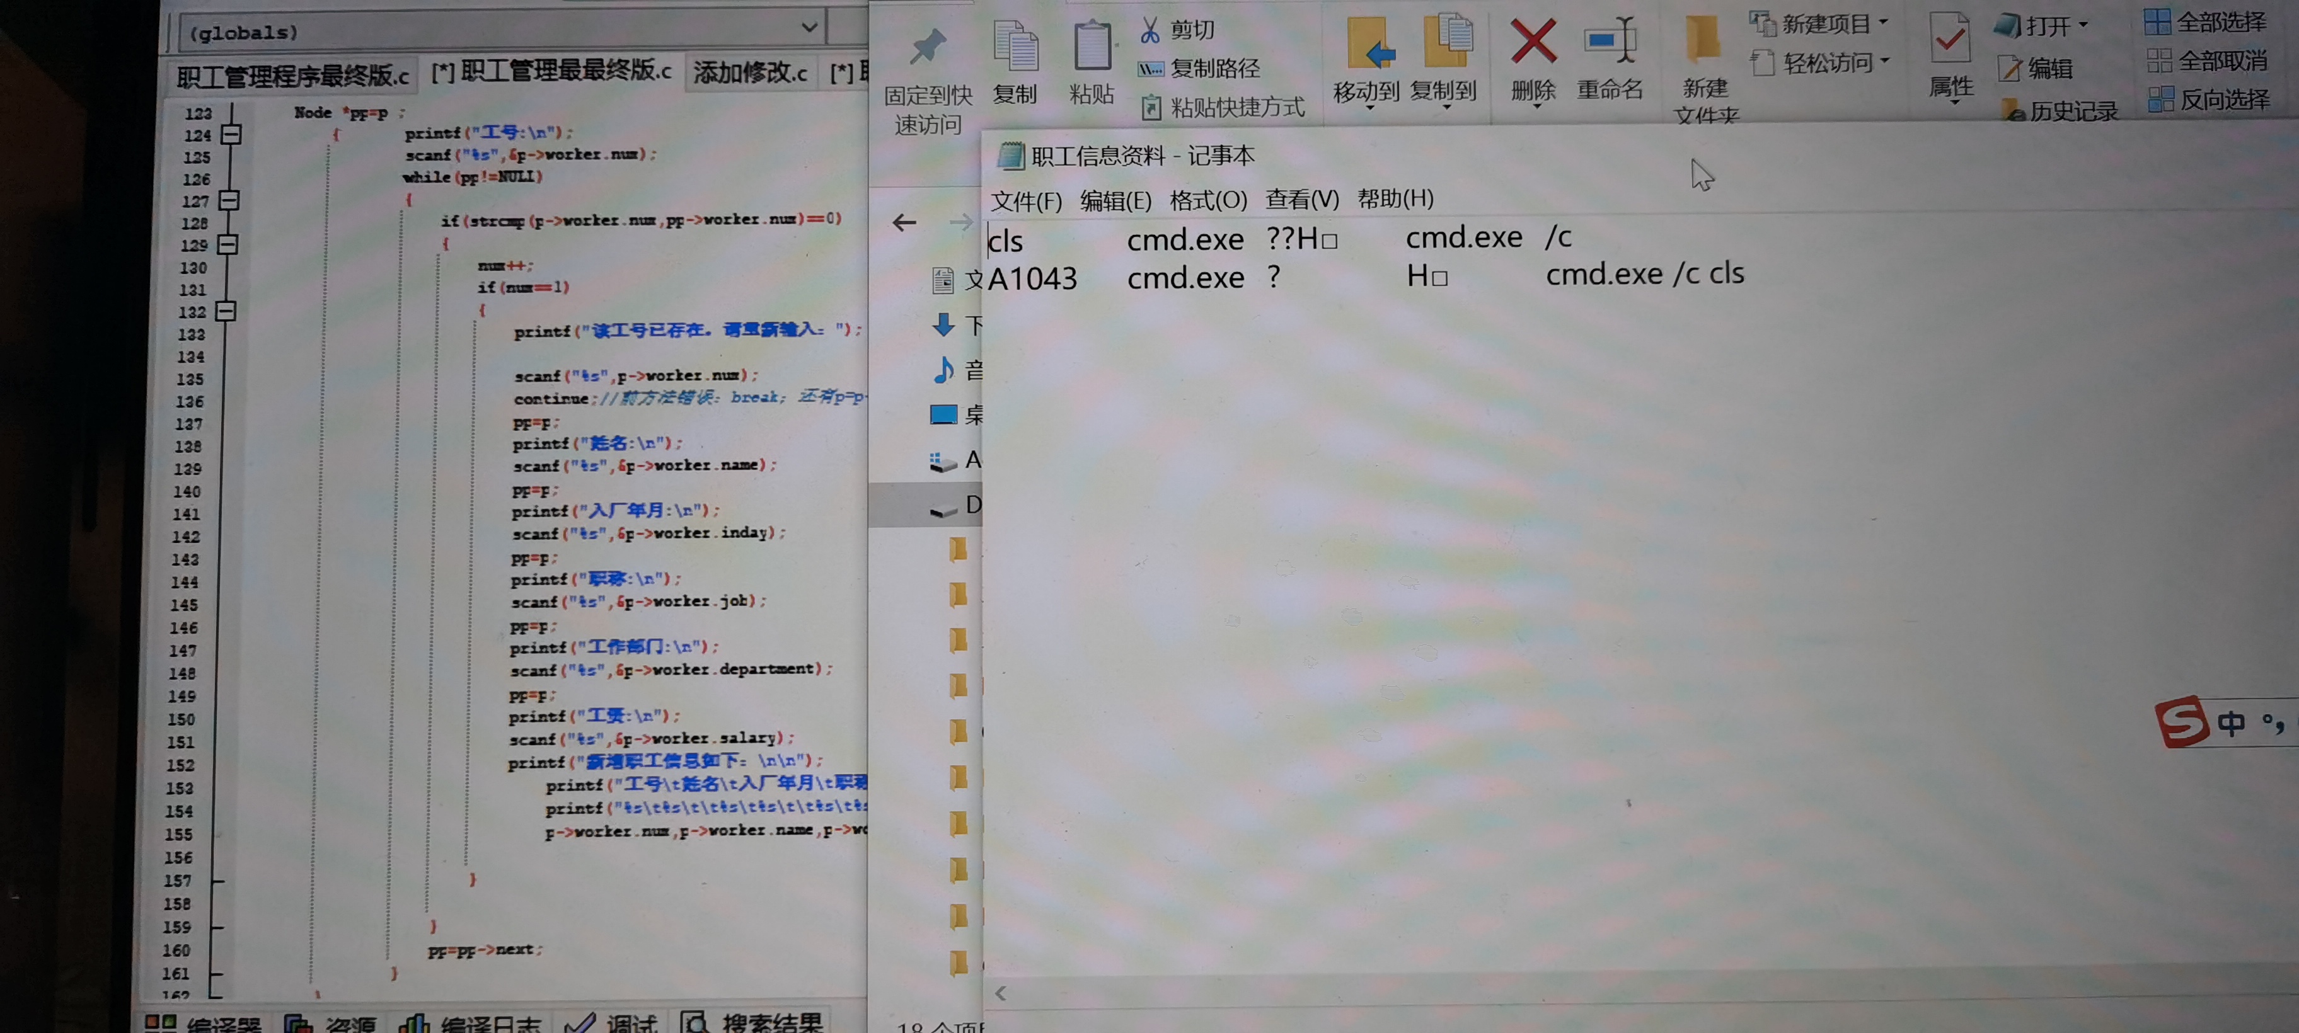Screen dimensions: 2299x1033
Task: Switch to 添加修改.c tab
Action: pyautogui.click(x=750, y=72)
